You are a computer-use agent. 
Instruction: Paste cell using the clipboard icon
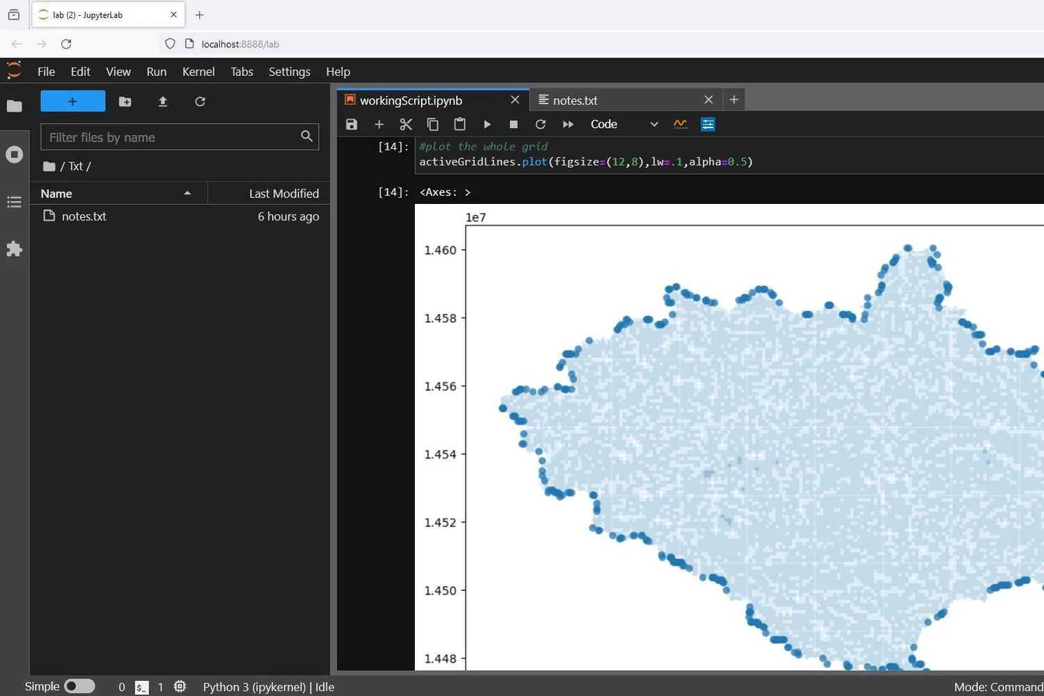(459, 125)
